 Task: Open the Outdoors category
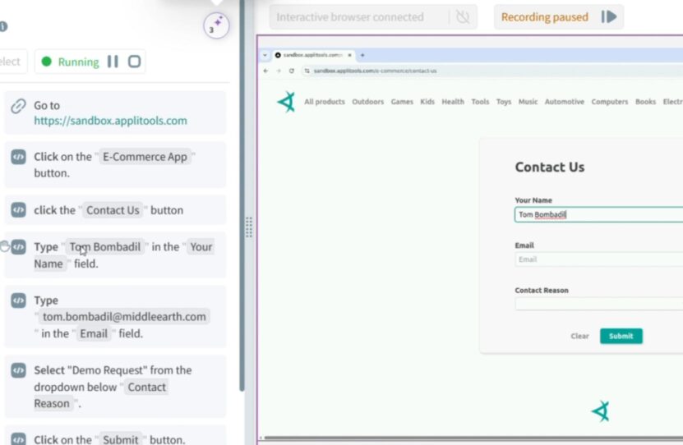367,101
